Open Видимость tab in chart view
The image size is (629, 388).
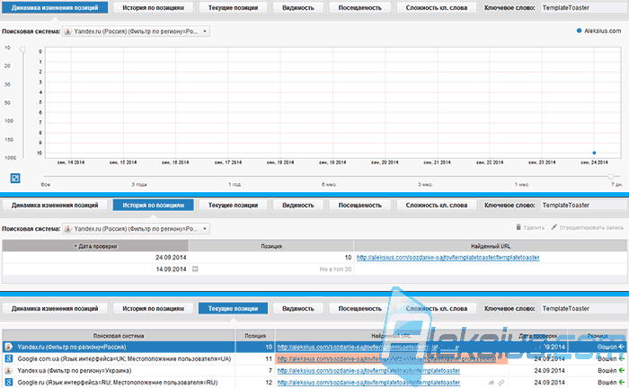click(298, 7)
